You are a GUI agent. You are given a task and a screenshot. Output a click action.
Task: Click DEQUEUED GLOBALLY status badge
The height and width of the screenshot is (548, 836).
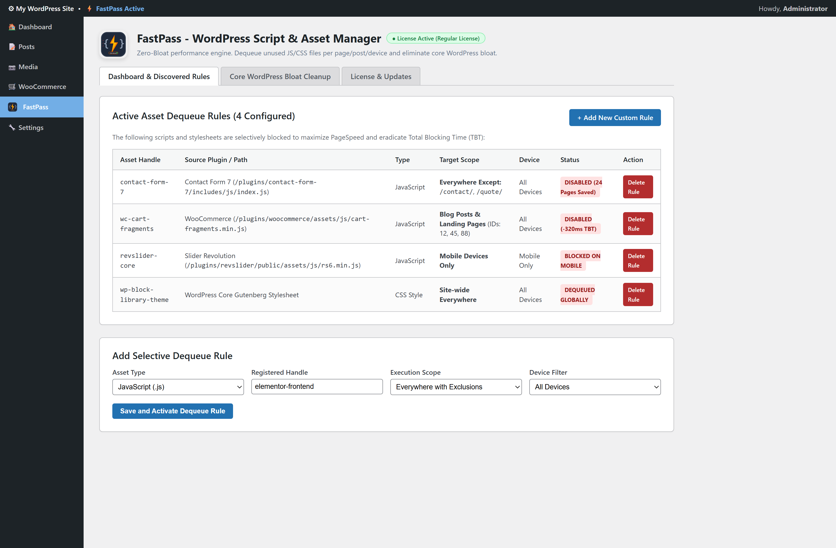point(577,295)
